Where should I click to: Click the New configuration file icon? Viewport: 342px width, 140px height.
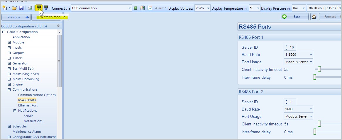(5, 8)
